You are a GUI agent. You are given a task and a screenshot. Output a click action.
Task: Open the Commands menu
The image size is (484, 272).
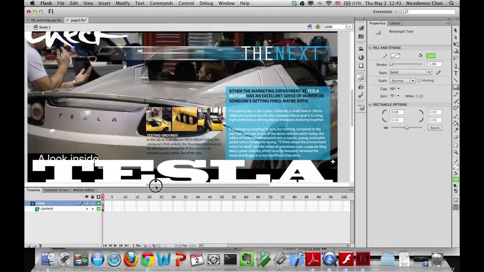pyautogui.click(x=161, y=3)
